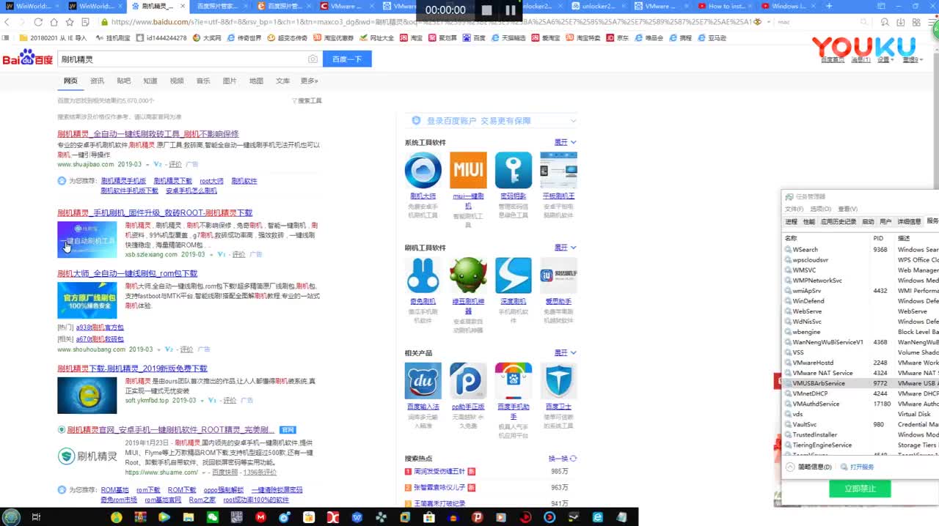Open the orange MIUI app icon

pyautogui.click(x=468, y=170)
